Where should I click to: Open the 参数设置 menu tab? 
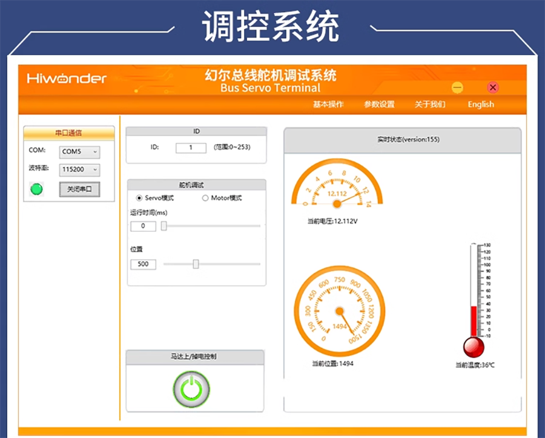[x=379, y=104]
